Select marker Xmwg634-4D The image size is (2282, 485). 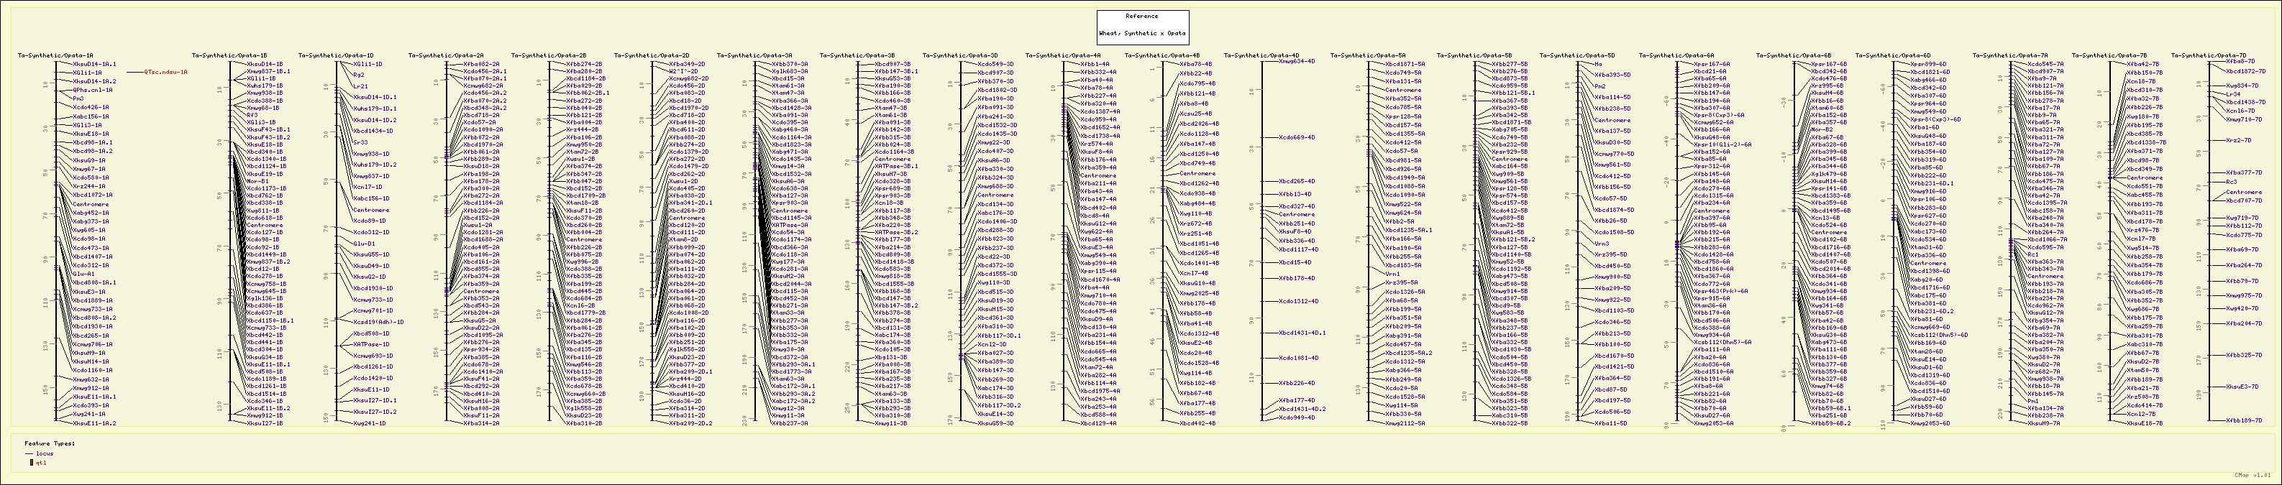click(x=1297, y=62)
